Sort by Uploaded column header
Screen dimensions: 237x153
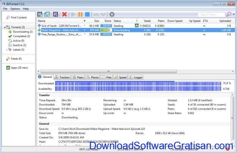(225, 21)
